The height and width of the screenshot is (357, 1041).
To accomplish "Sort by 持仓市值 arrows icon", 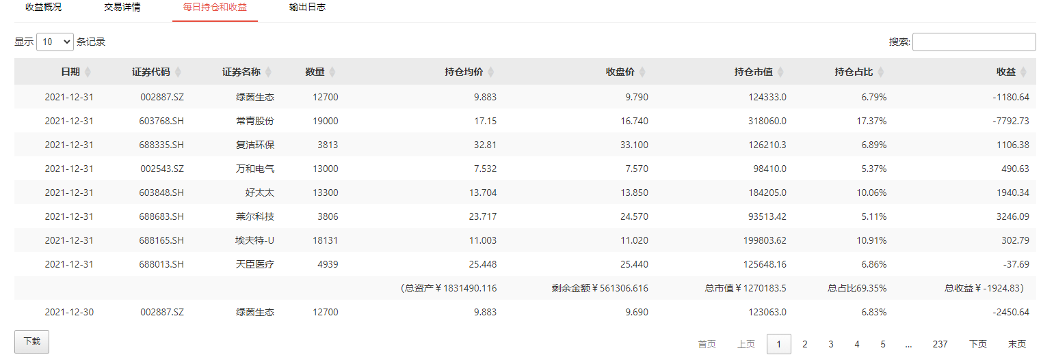I will pos(780,72).
